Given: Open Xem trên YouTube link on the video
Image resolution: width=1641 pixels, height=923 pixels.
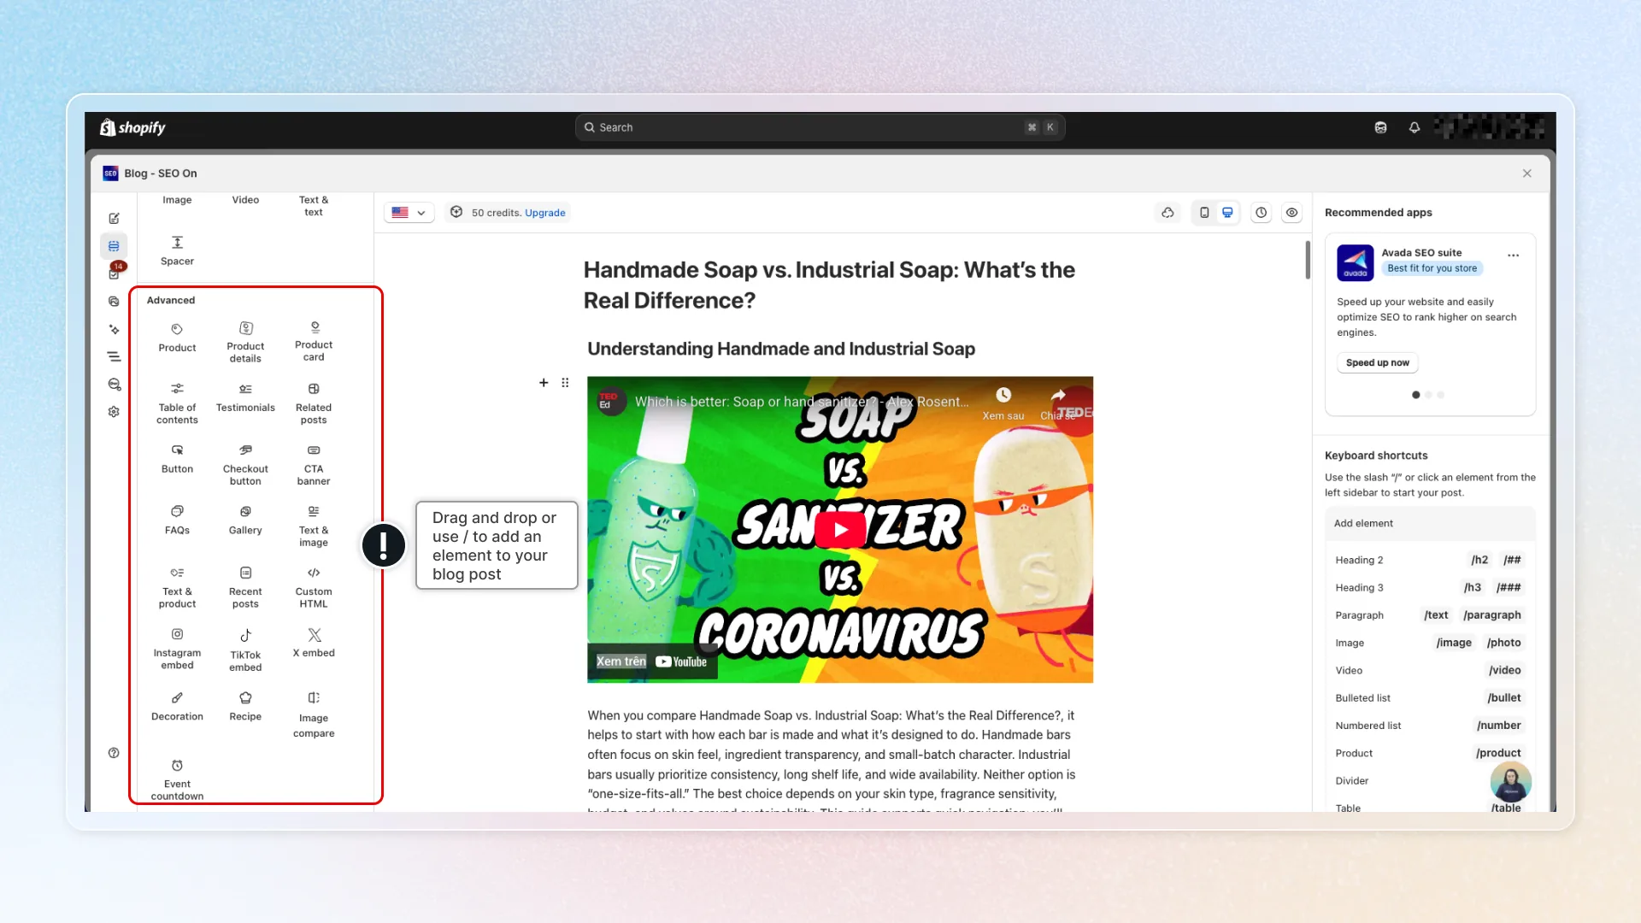Looking at the screenshot, I should (651, 661).
